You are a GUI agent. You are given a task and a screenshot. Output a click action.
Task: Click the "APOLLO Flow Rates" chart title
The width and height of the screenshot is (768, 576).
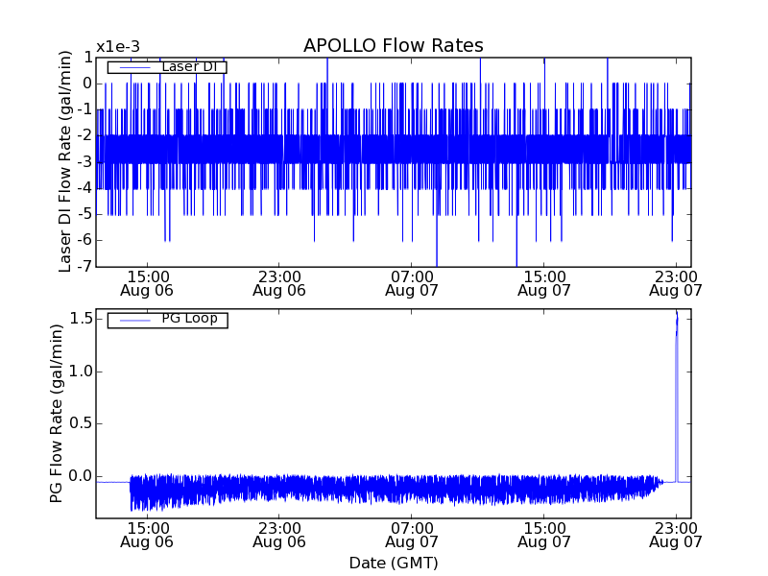point(394,45)
